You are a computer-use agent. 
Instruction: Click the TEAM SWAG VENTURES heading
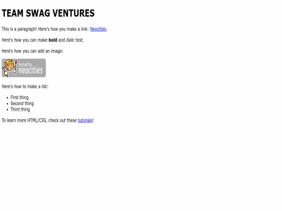[48, 13]
